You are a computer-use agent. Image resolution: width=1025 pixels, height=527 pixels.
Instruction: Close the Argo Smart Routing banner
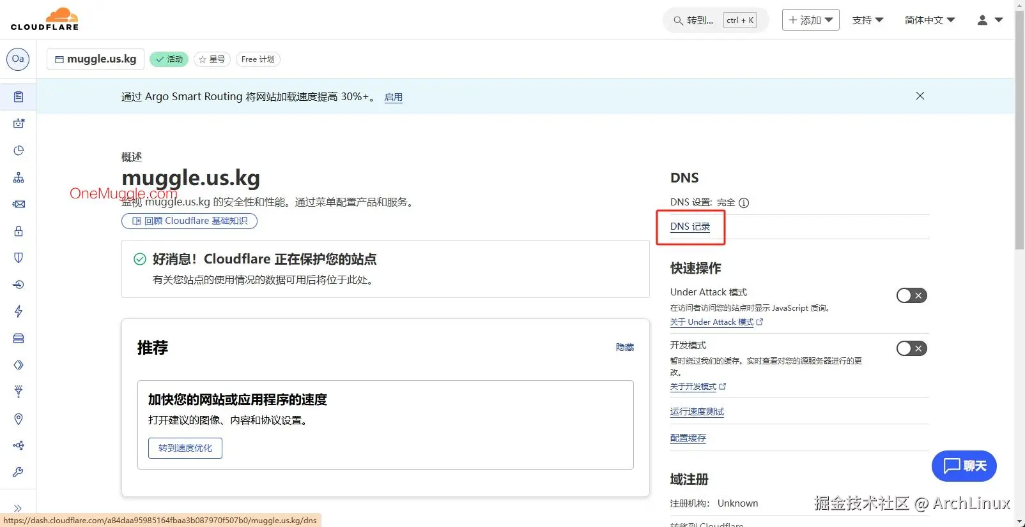[x=920, y=96]
